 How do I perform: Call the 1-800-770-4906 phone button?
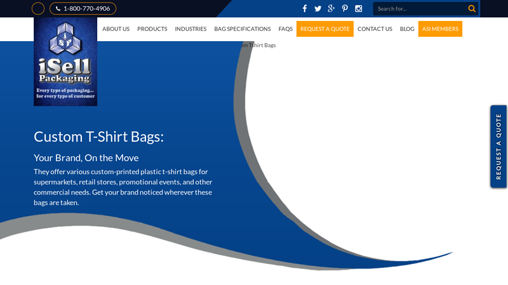tap(83, 8)
